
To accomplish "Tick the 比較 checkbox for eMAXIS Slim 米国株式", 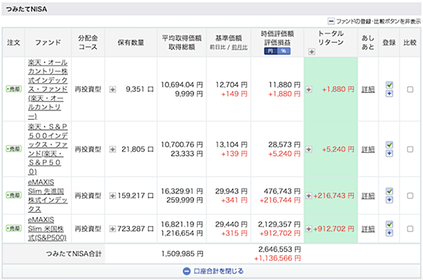I will pos(410,229).
